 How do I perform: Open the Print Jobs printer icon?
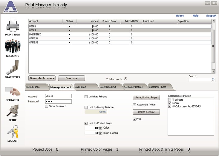click(12, 25)
